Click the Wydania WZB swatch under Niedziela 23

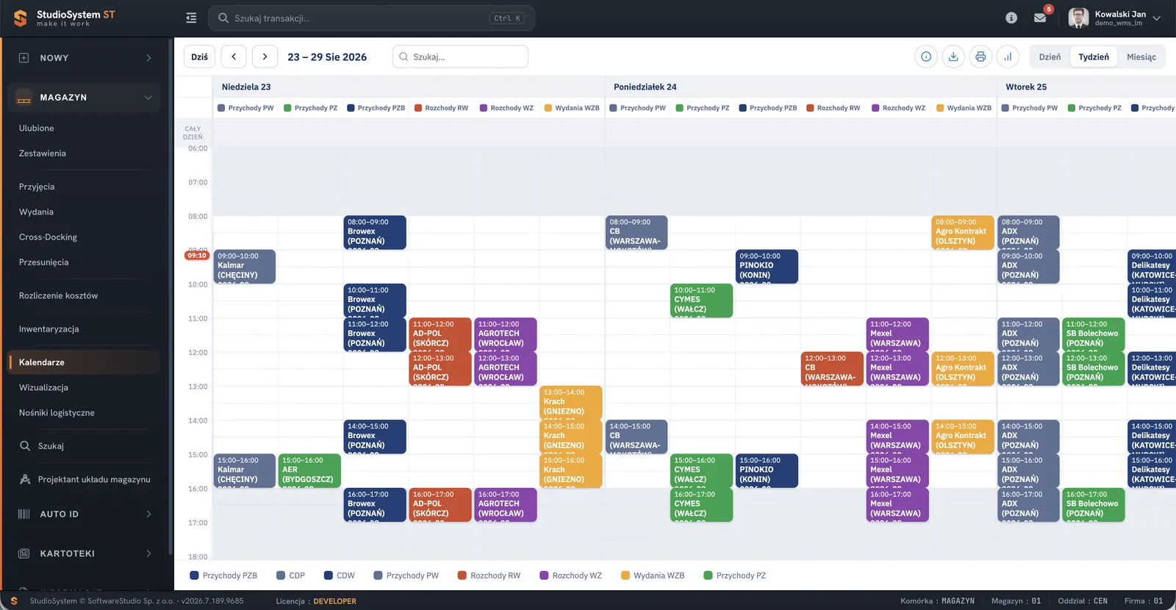(x=548, y=108)
